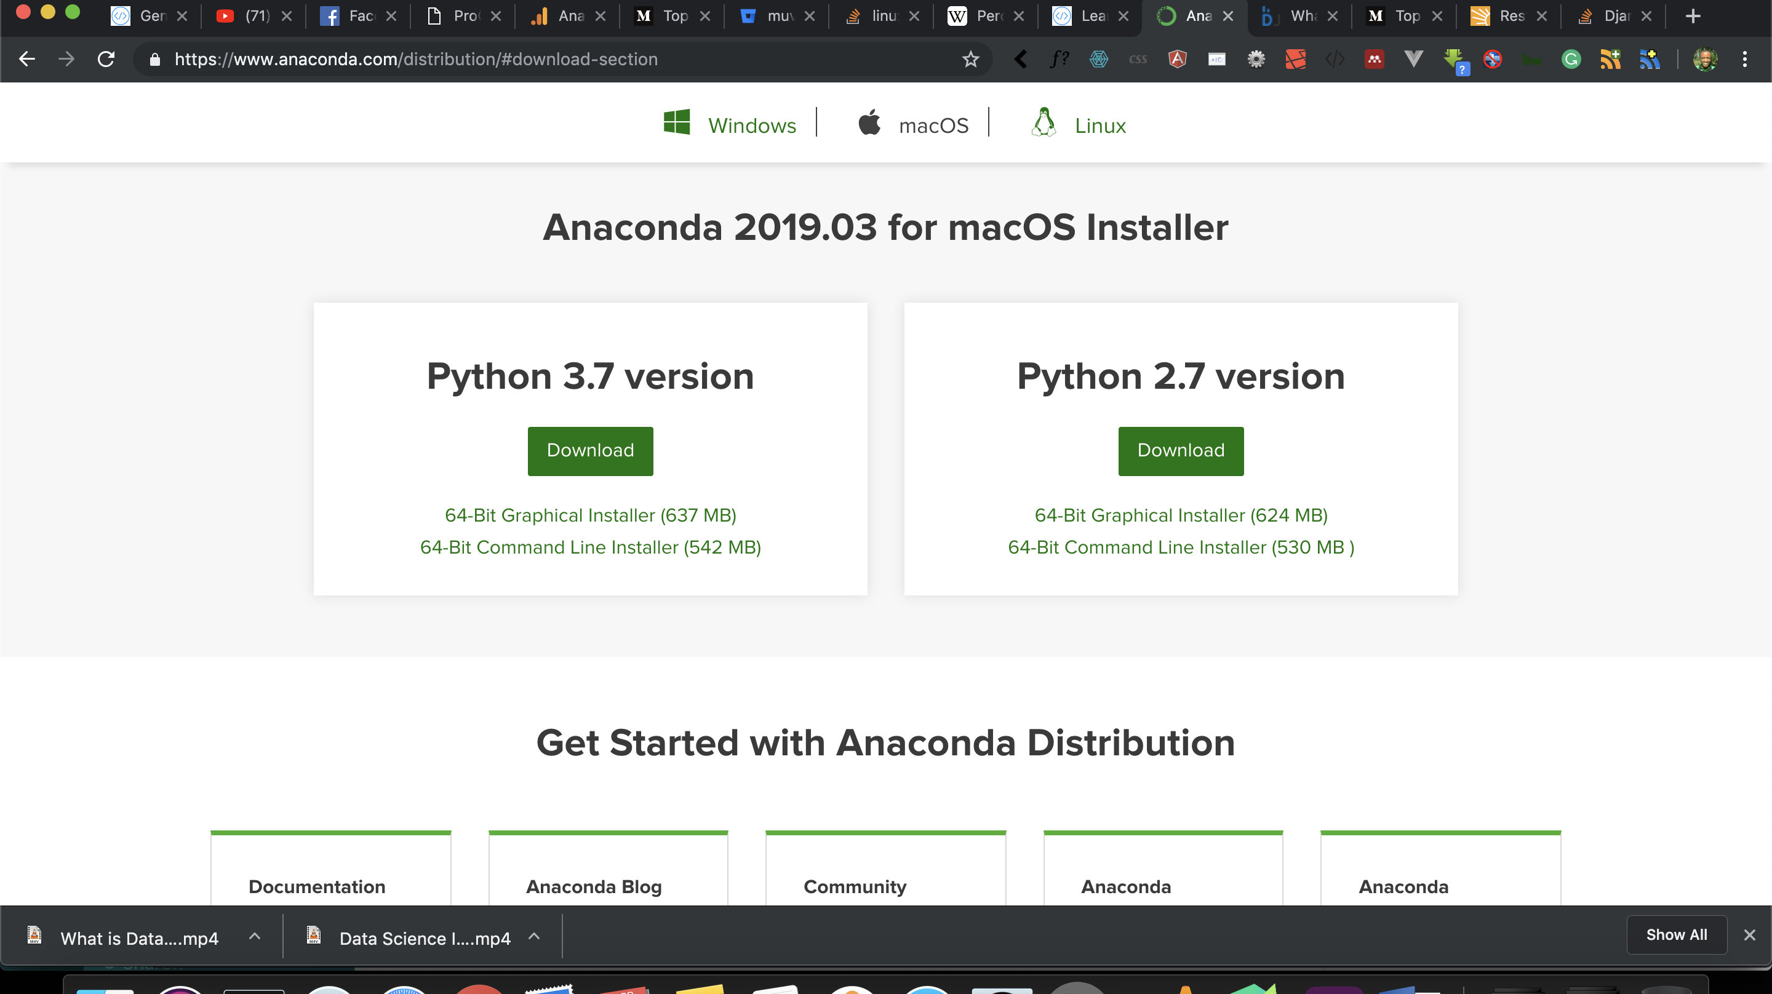1772x994 pixels.
Task: Open the Anaconda Blog card
Action: click(608, 868)
